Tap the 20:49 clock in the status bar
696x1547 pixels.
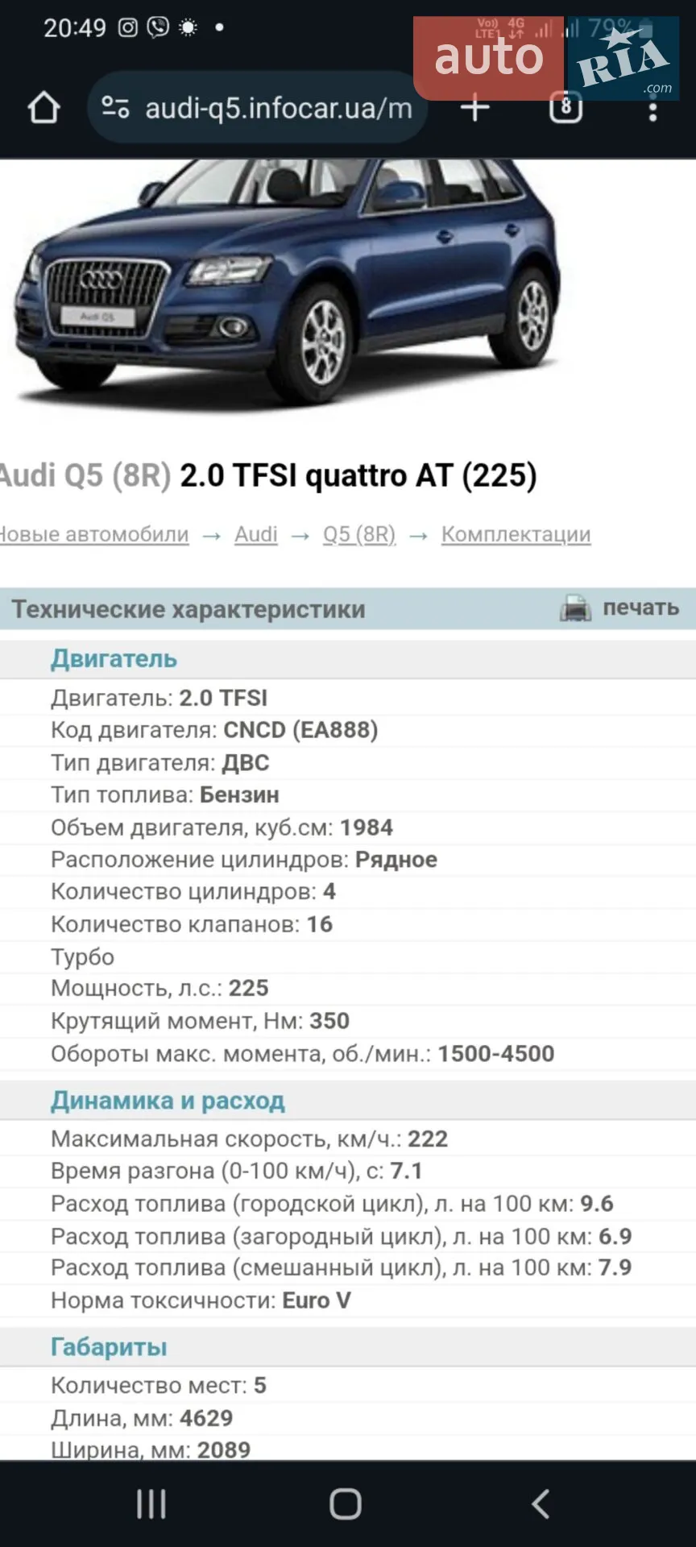coord(75,27)
